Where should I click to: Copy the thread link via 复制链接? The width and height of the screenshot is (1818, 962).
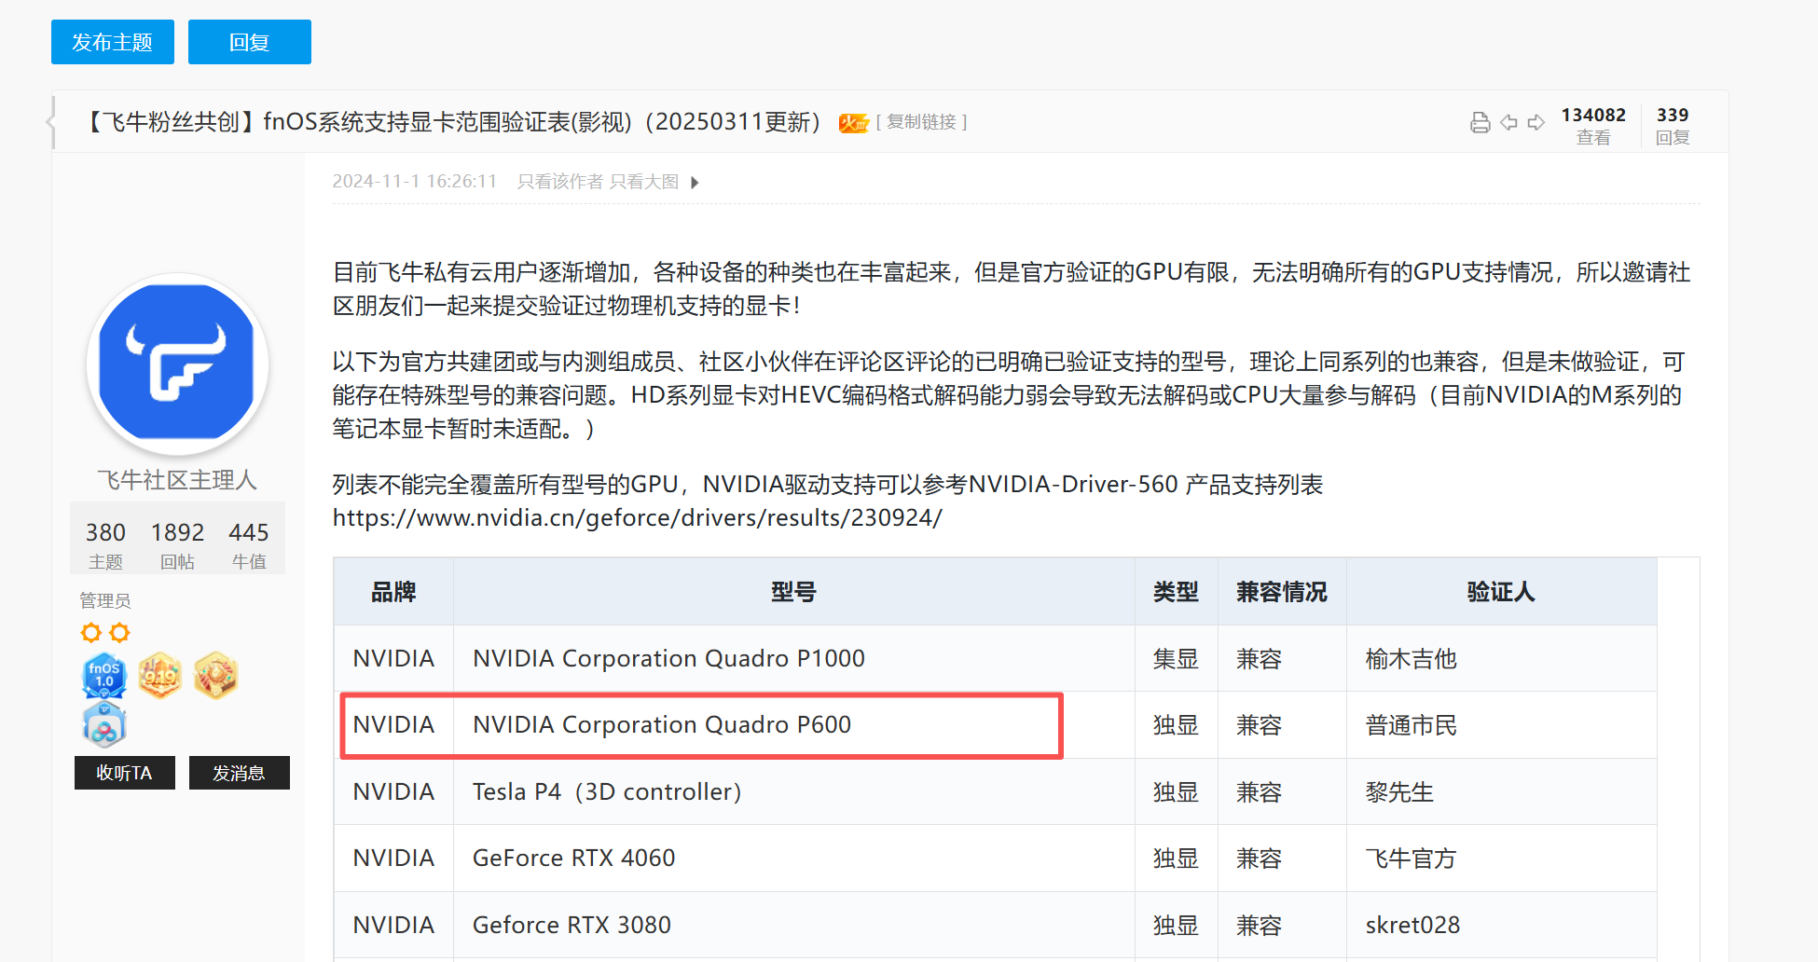[x=921, y=122]
